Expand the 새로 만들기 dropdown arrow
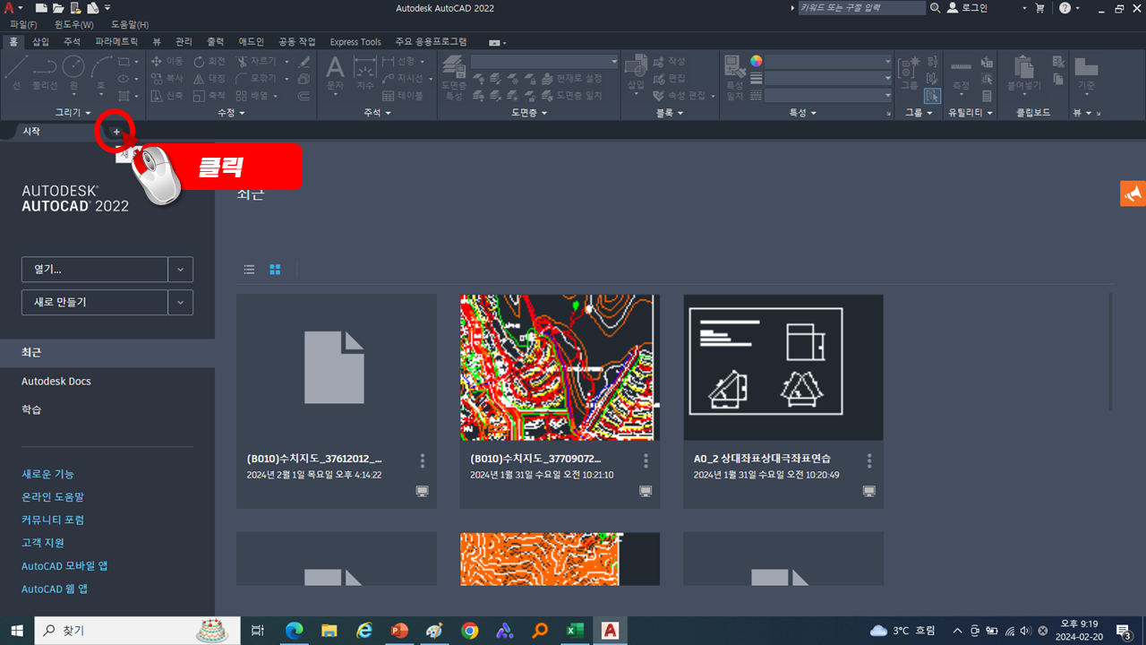This screenshot has height=645, width=1146. pyautogui.click(x=181, y=303)
